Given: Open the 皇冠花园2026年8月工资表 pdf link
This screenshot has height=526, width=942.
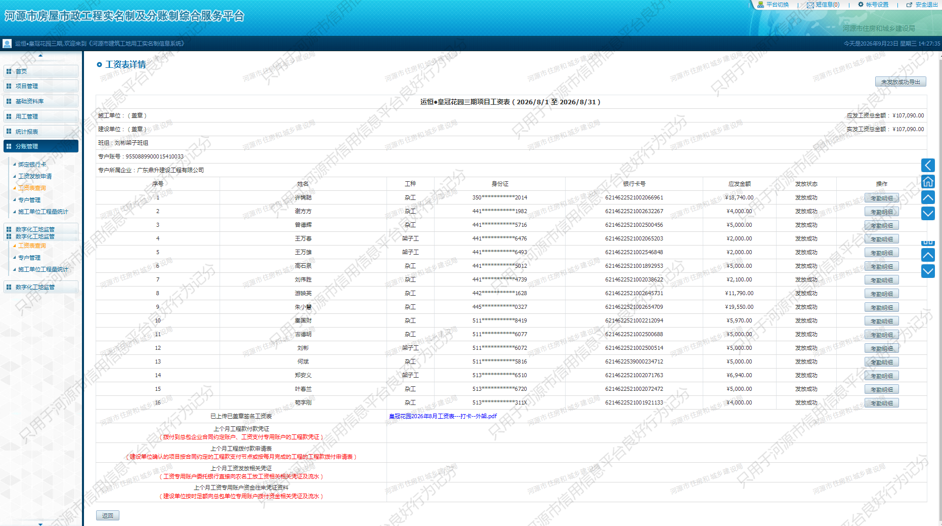Looking at the screenshot, I should (443, 416).
